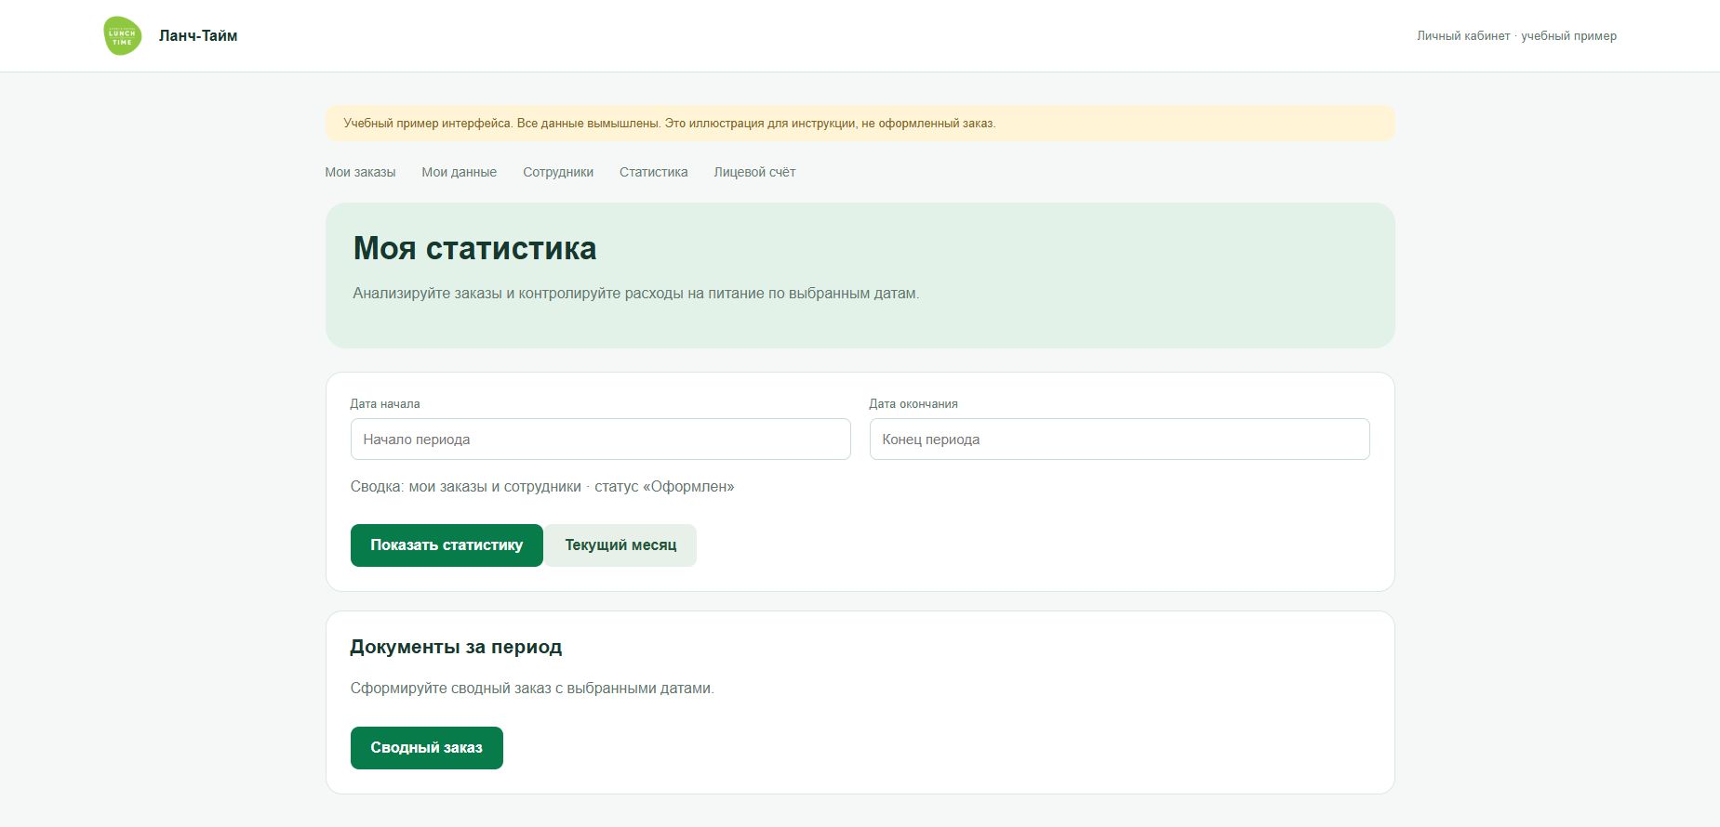Click the «Дата окончания» field label
Viewport: 1720px width, 827px height.
tap(913, 403)
